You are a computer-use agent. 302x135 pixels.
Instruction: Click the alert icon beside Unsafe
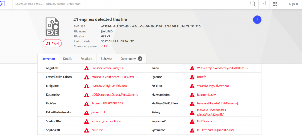click(x=192, y=77)
